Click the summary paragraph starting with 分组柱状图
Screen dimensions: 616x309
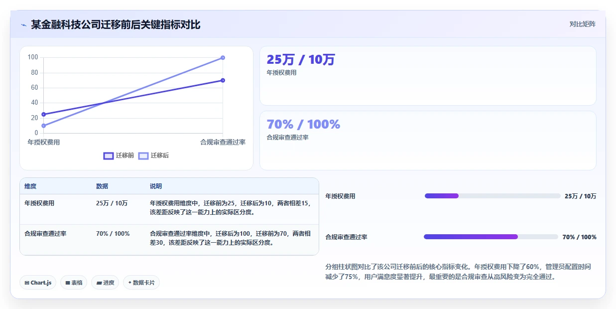pyautogui.click(x=458, y=272)
